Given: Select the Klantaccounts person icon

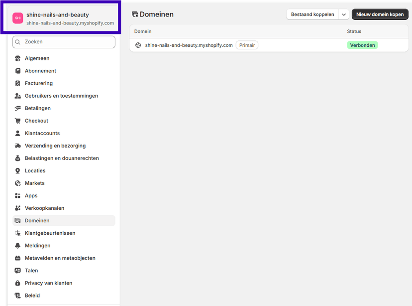Looking at the screenshot, I should (x=18, y=133).
